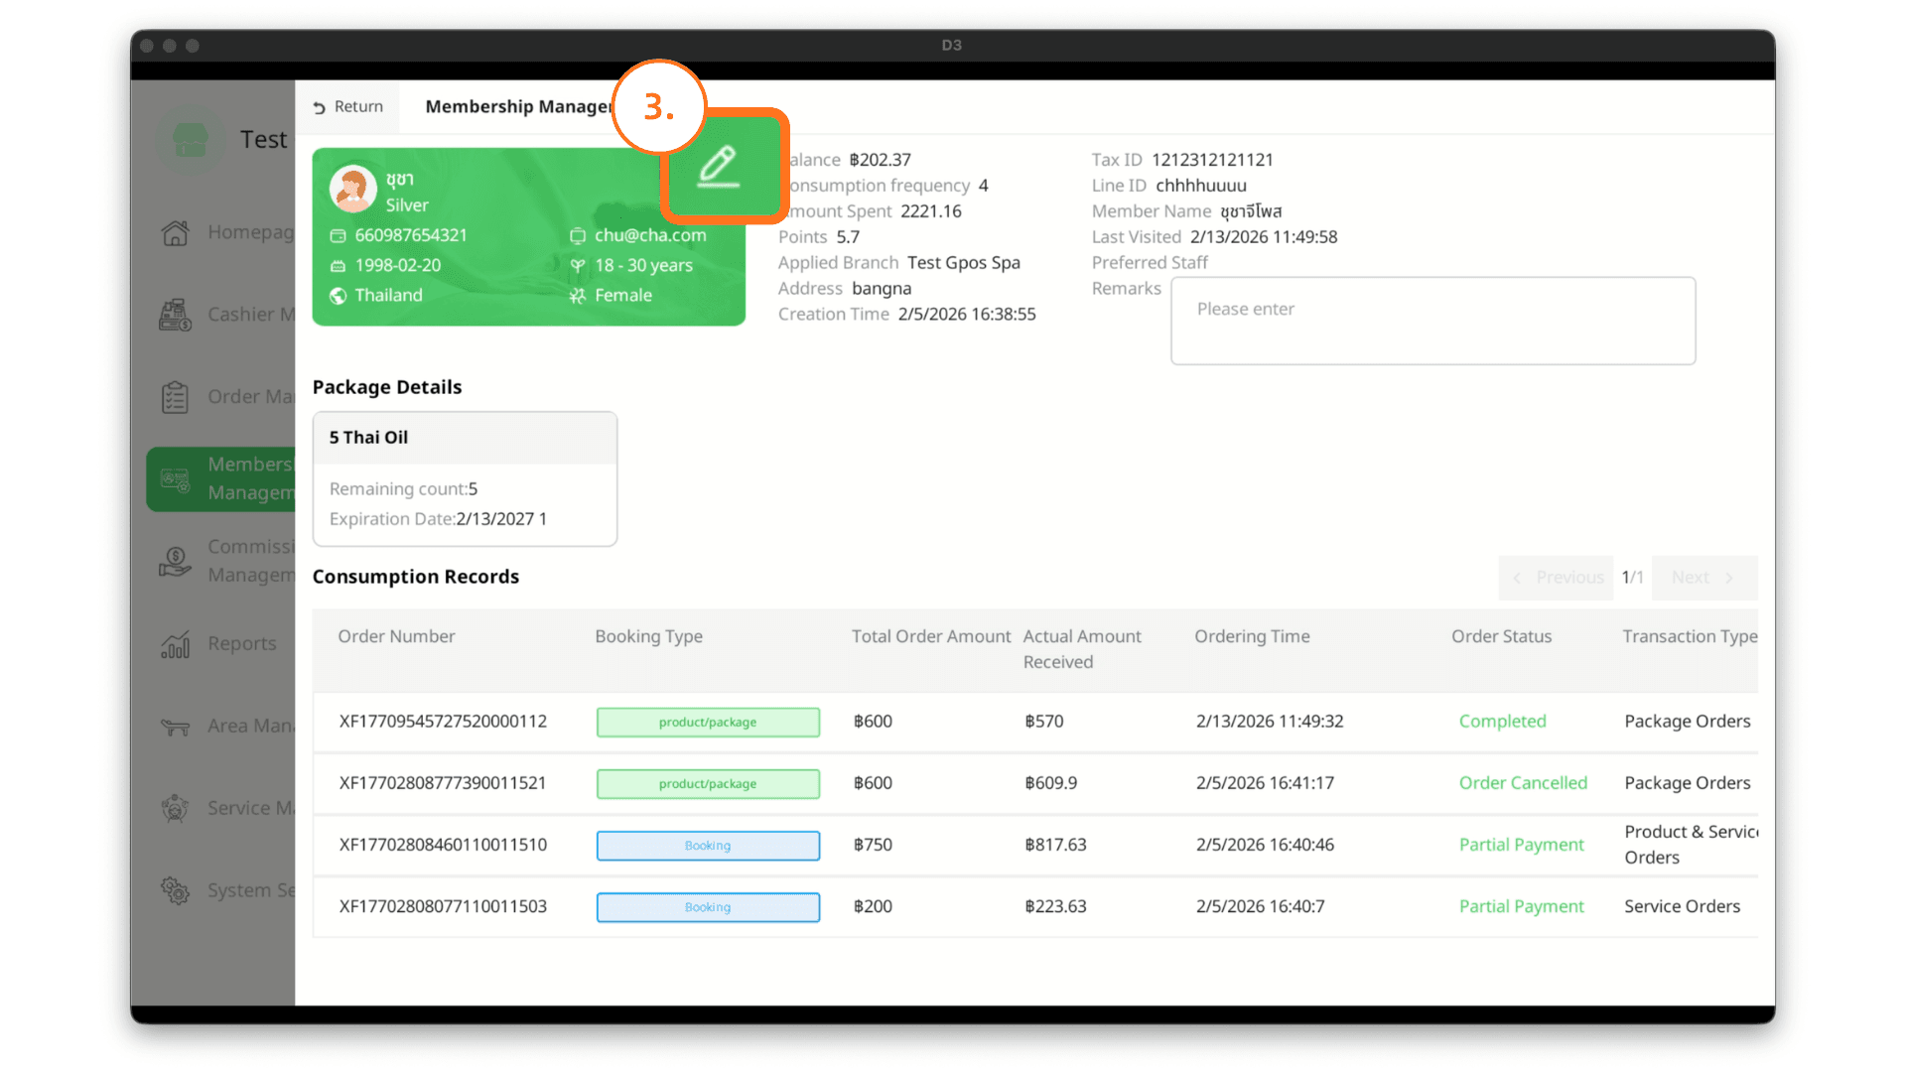Click the Test store avatar icon
1906x1072 pixels.
[190, 140]
